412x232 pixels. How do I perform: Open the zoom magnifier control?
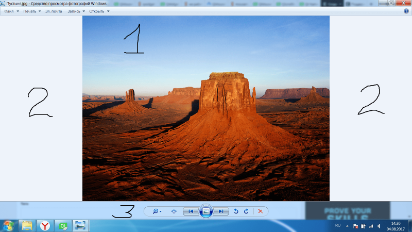point(157,211)
